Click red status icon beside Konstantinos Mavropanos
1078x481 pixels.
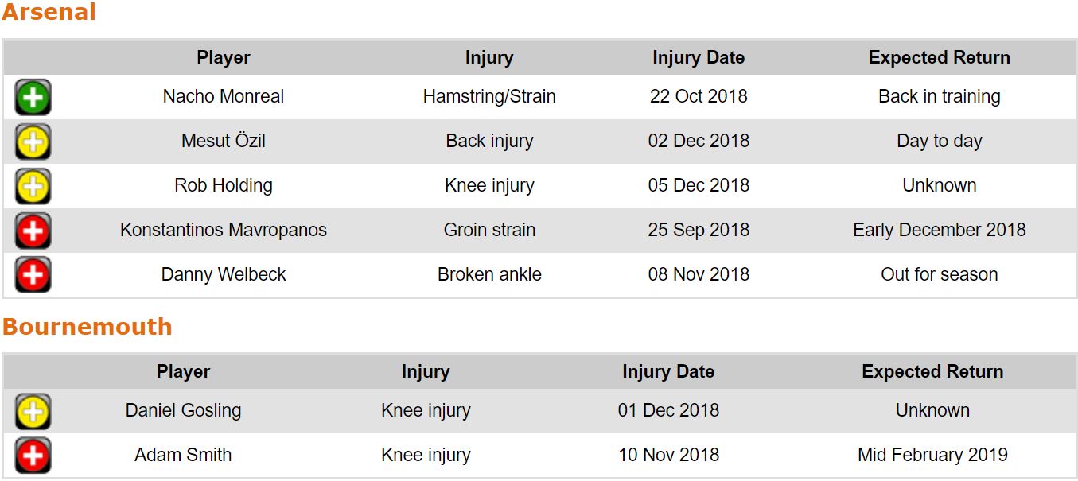pos(33,231)
